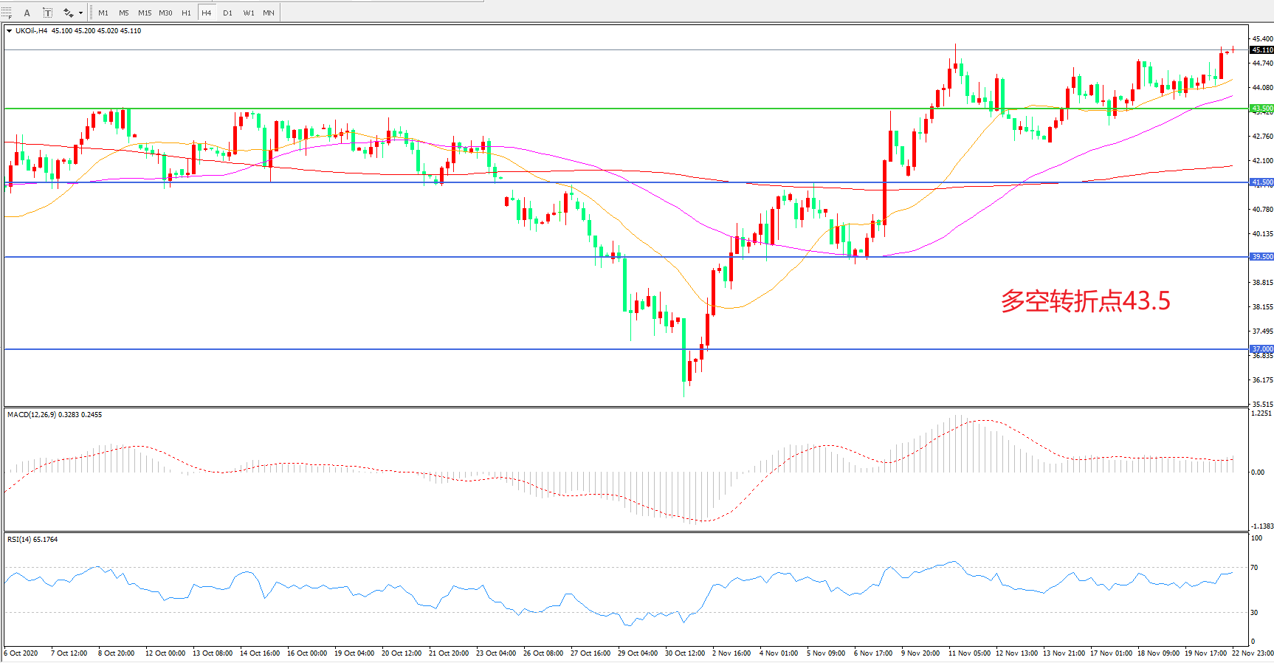Click the Arrows drawing objects icon
Image resolution: width=1274 pixels, height=663 pixels.
[x=68, y=13]
